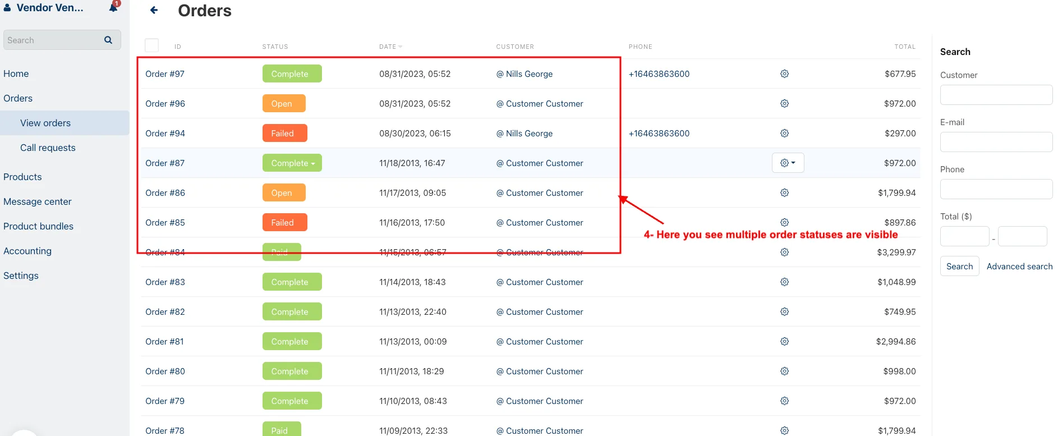Sort by Total column header

click(x=904, y=47)
